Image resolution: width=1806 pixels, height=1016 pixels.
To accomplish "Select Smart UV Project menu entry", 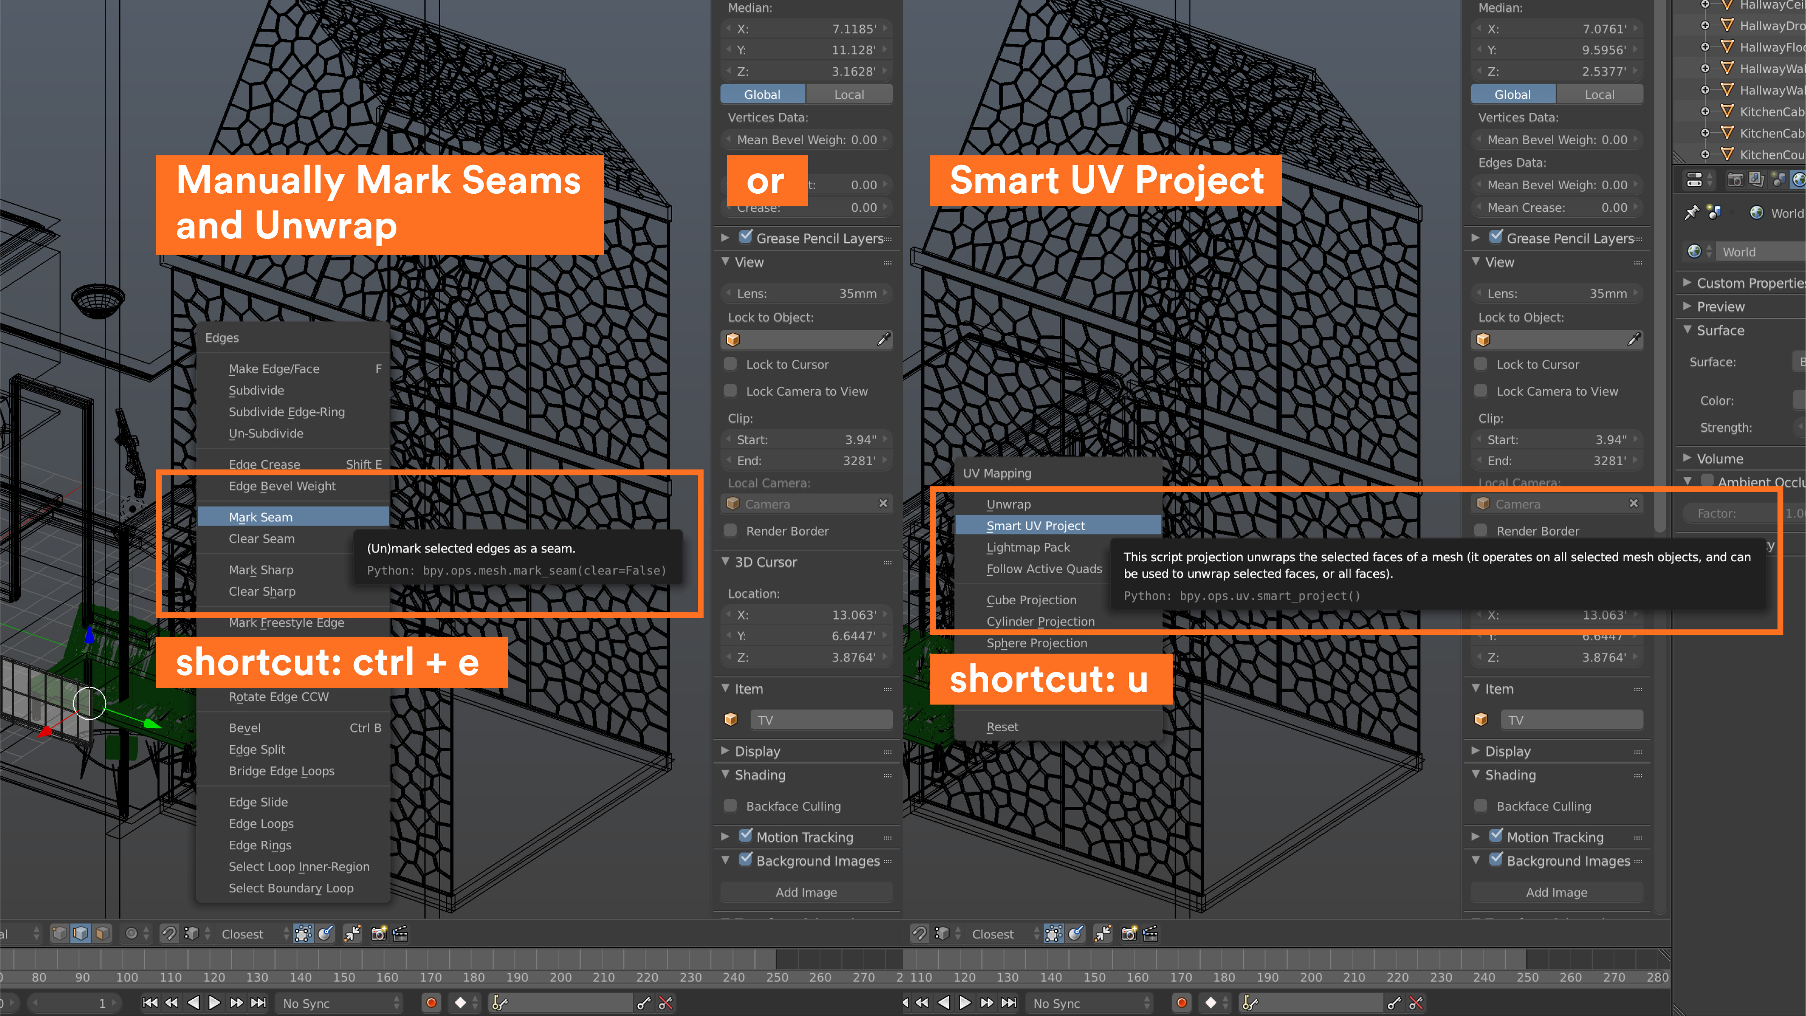I will click(x=1035, y=525).
